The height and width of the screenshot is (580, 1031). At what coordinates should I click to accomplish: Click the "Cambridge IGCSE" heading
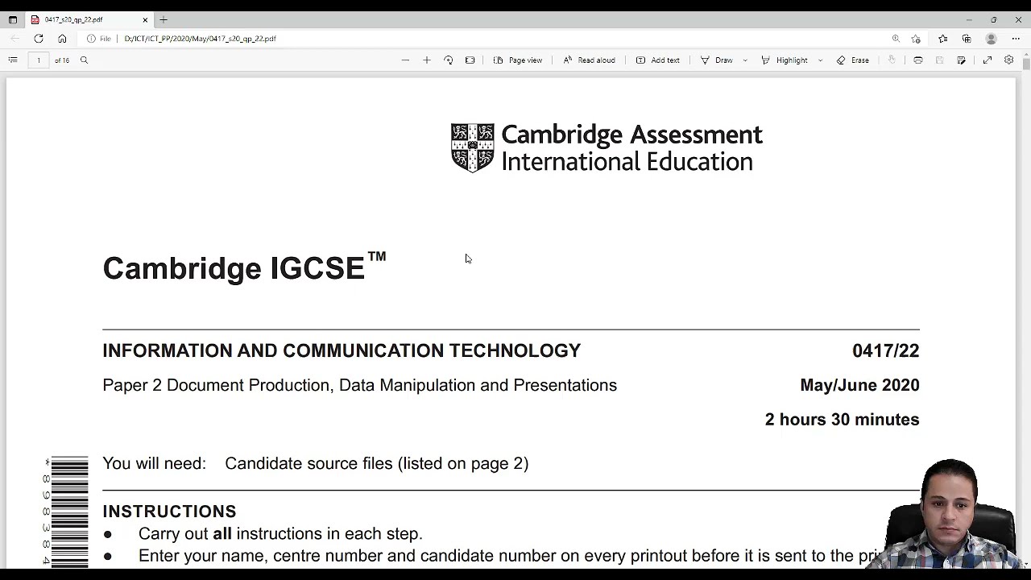click(x=244, y=267)
